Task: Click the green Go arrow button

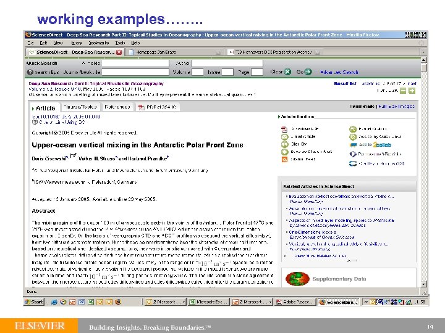Action: 308,72
